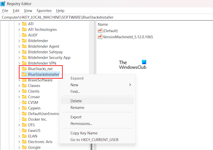Click the ATI Technologies folder icon
This screenshot has height=150, width=213.
[24, 29]
